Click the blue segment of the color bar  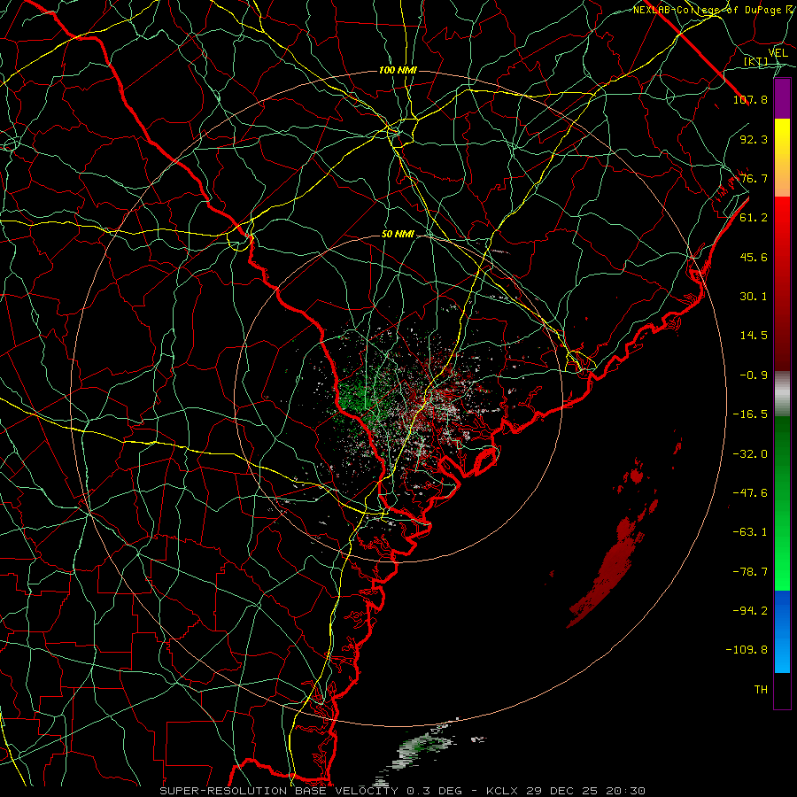[x=782, y=631]
